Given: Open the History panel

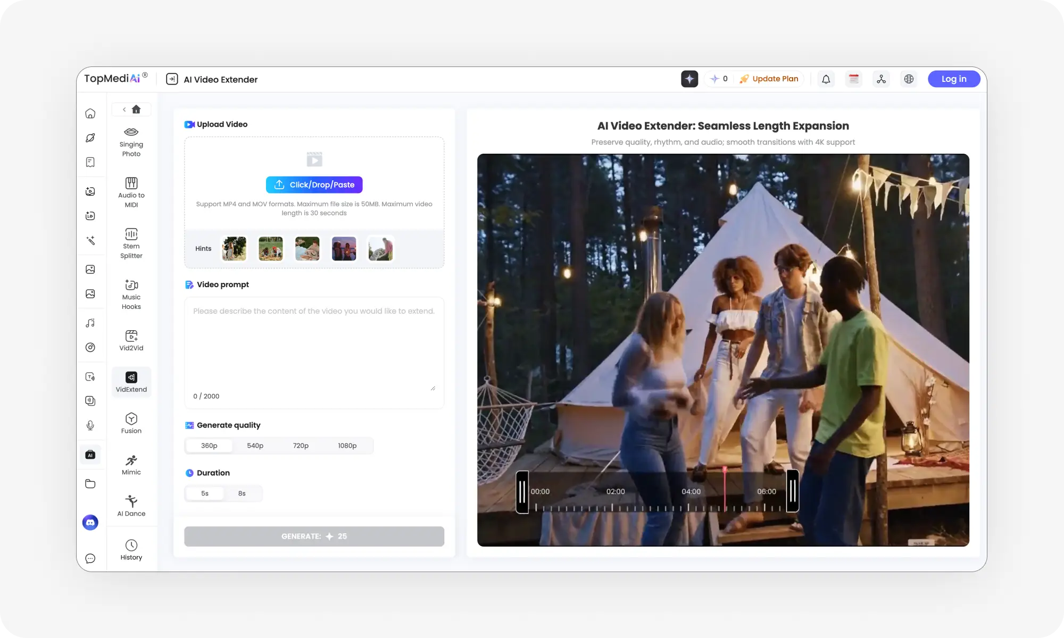Looking at the screenshot, I should click(131, 549).
